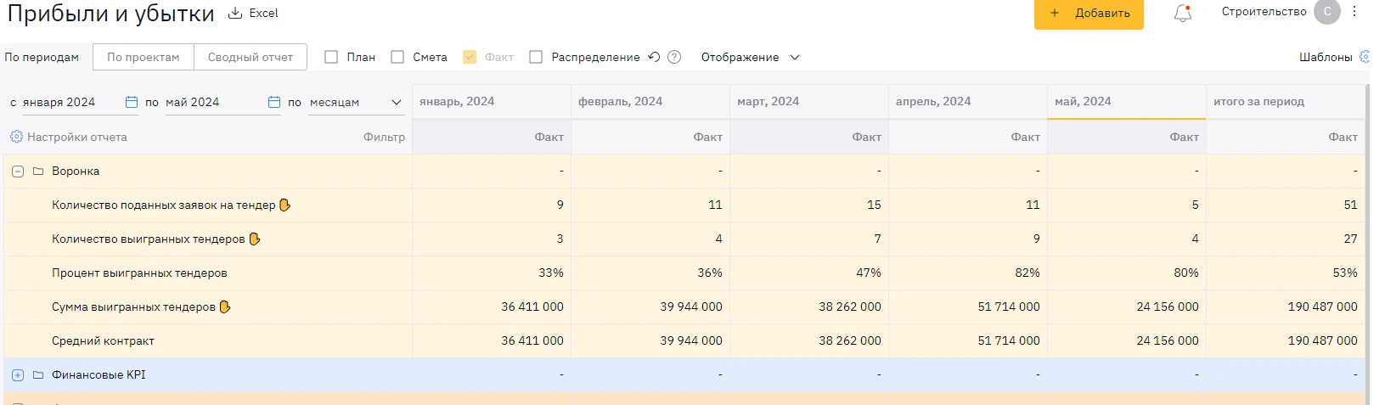Switch to Сводный отчет tab

[x=251, y=57]
